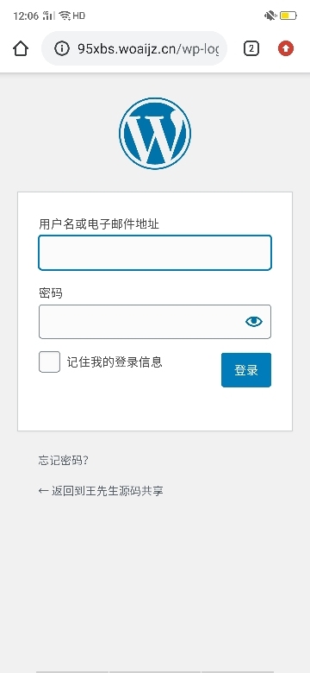This screenshot has height=673, width=310.
Task: Toggle remember me via 记住我的登录信息 label
Action: (115, 362)
